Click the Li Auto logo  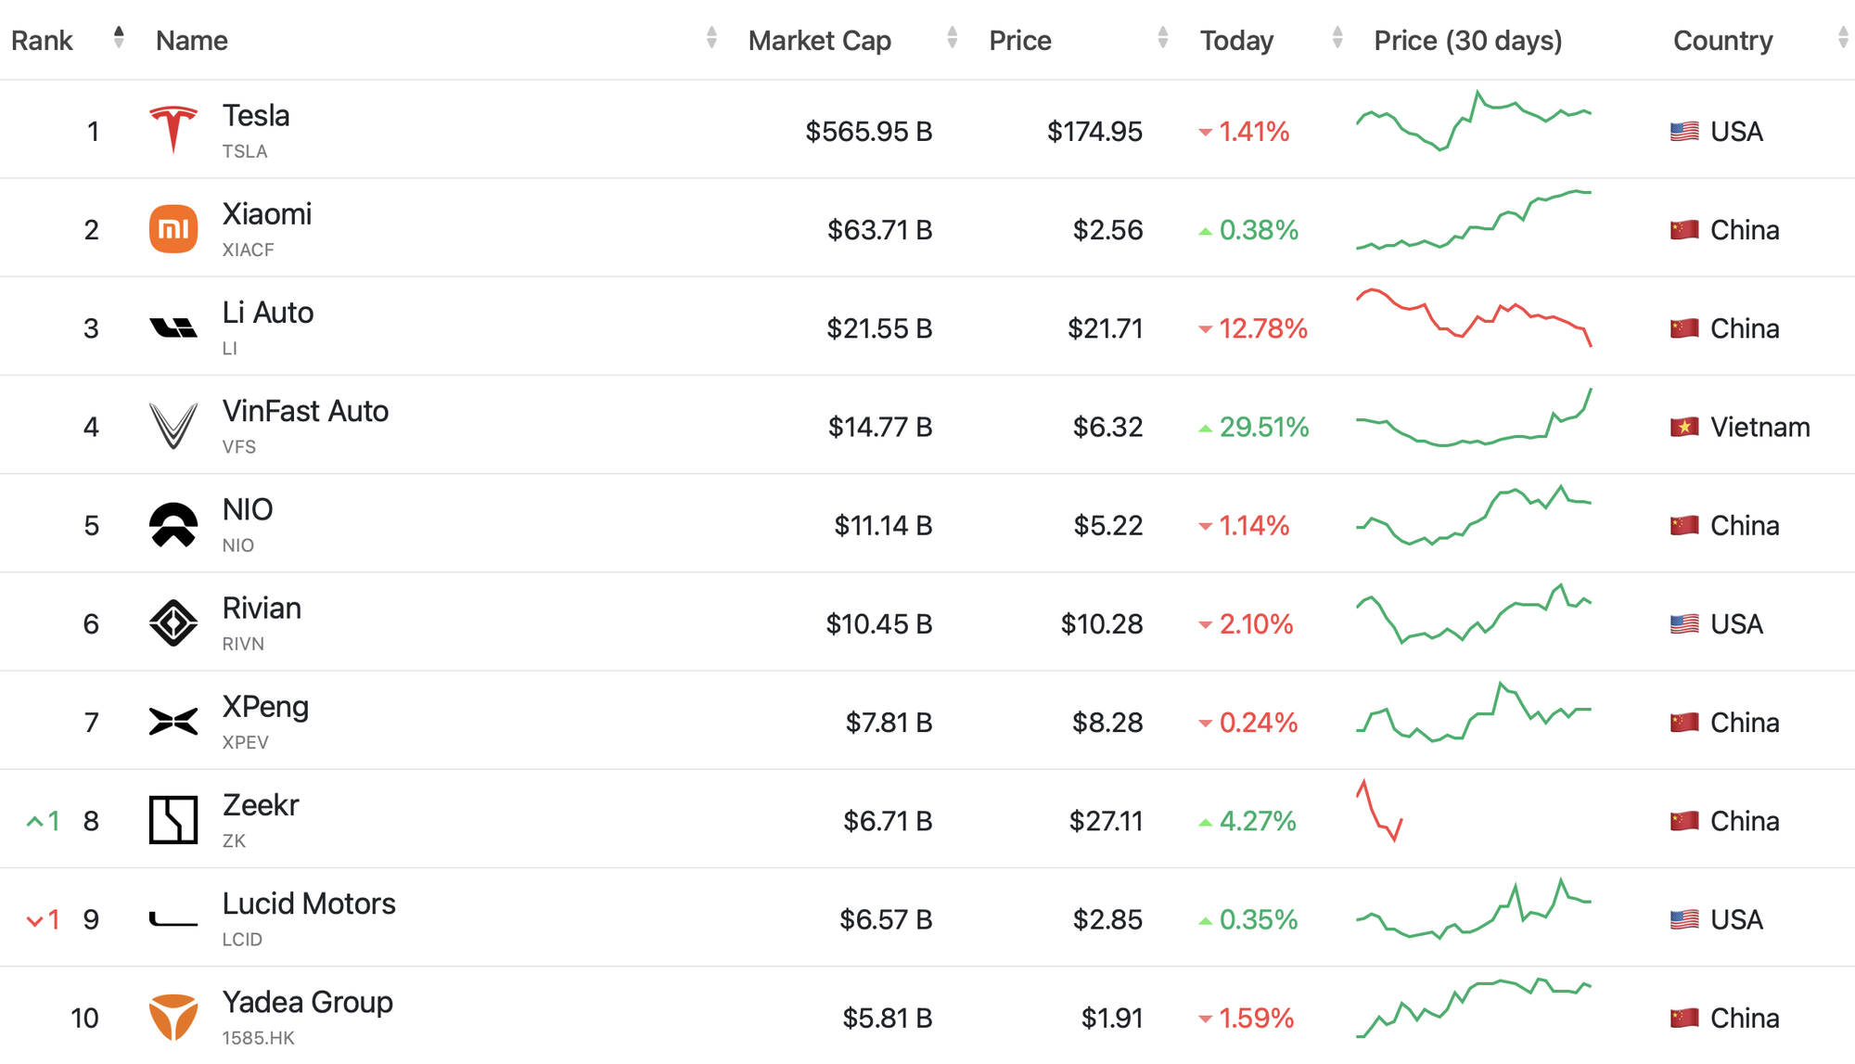(x=173, y=327)
